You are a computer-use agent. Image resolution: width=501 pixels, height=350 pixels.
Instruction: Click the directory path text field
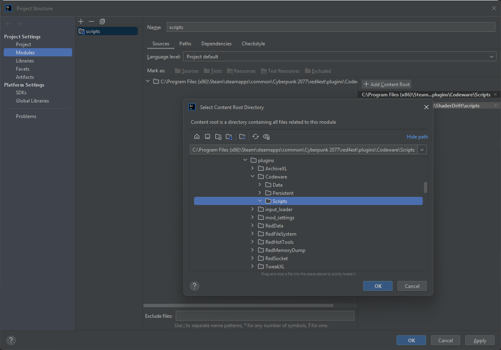coord(303,150)
